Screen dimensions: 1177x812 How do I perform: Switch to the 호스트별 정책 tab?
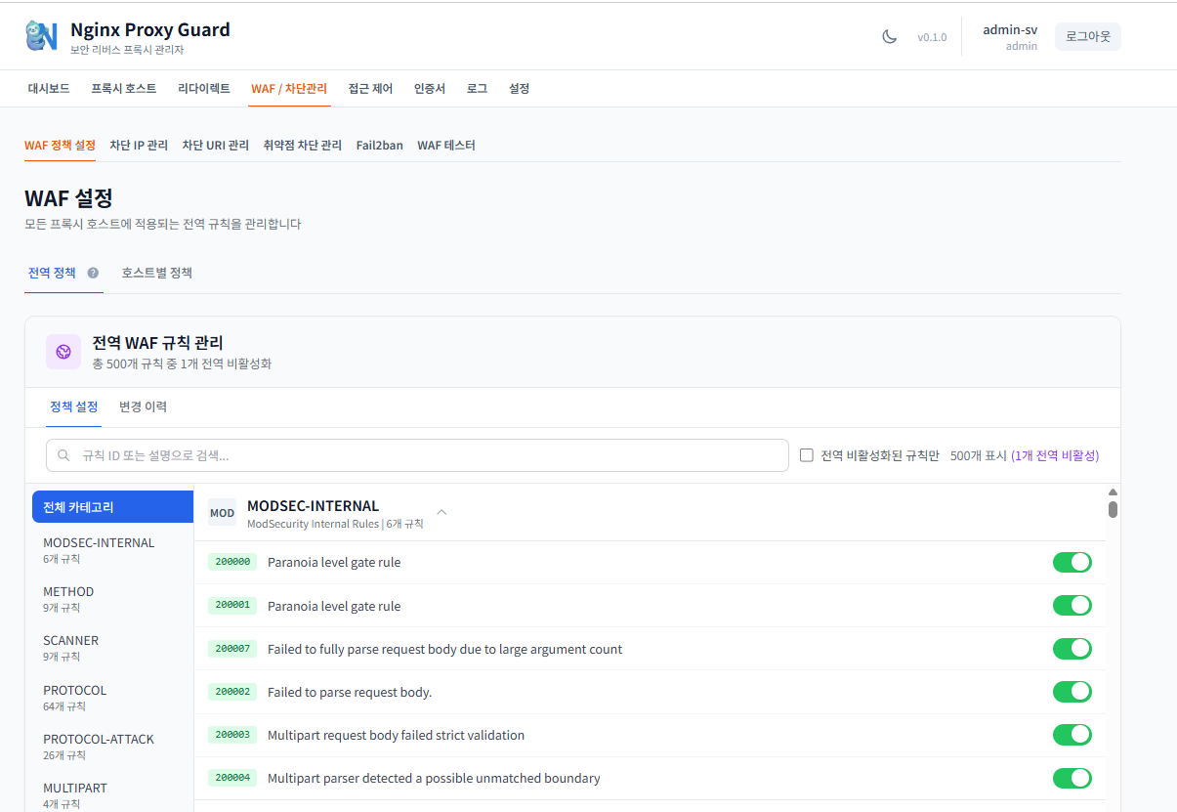156,273
